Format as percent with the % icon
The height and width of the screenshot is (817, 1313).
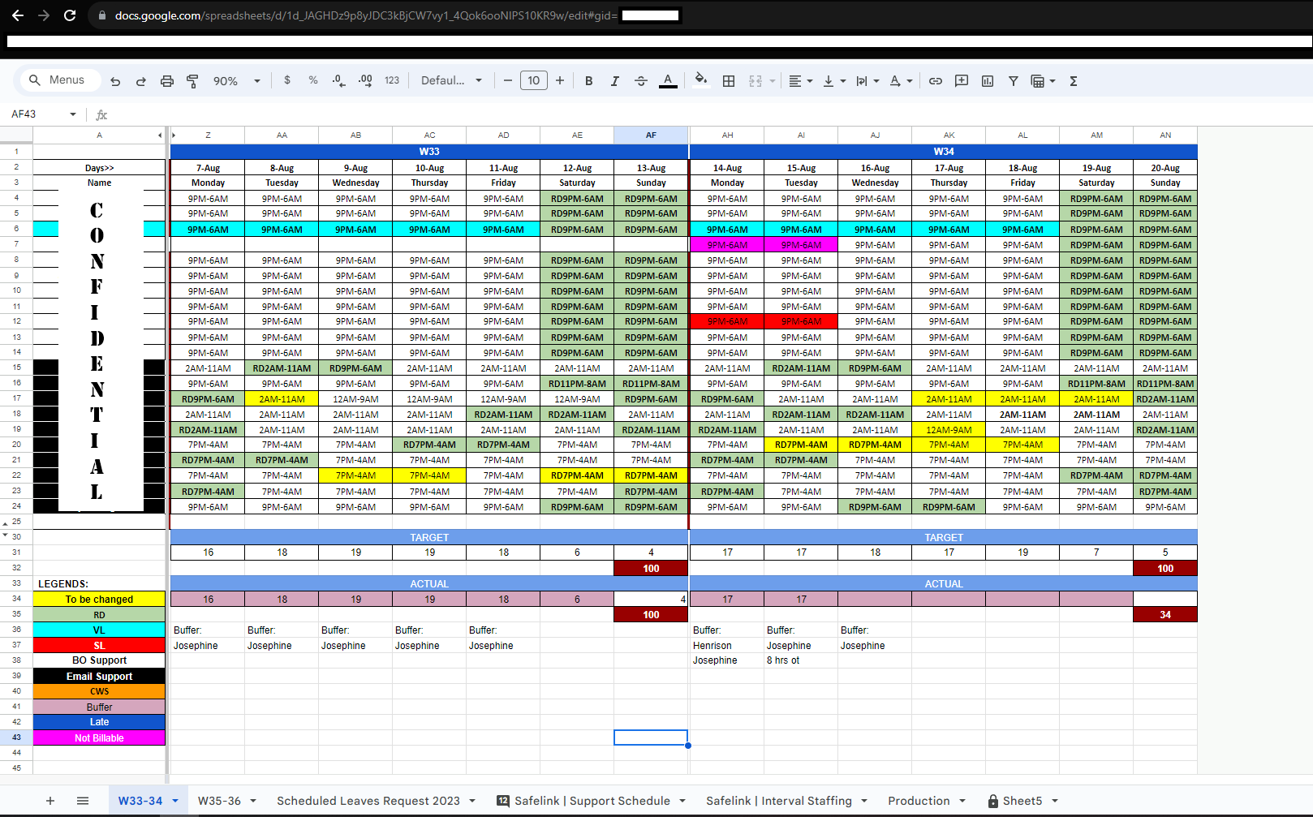(313, 80)
